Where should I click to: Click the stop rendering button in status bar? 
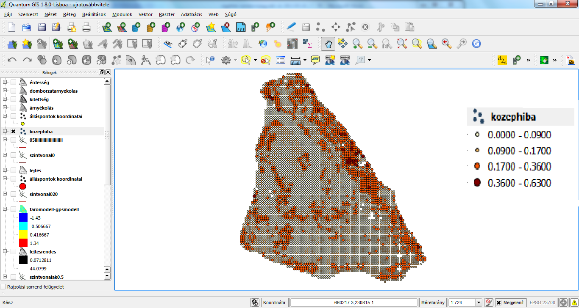(489, 302)
